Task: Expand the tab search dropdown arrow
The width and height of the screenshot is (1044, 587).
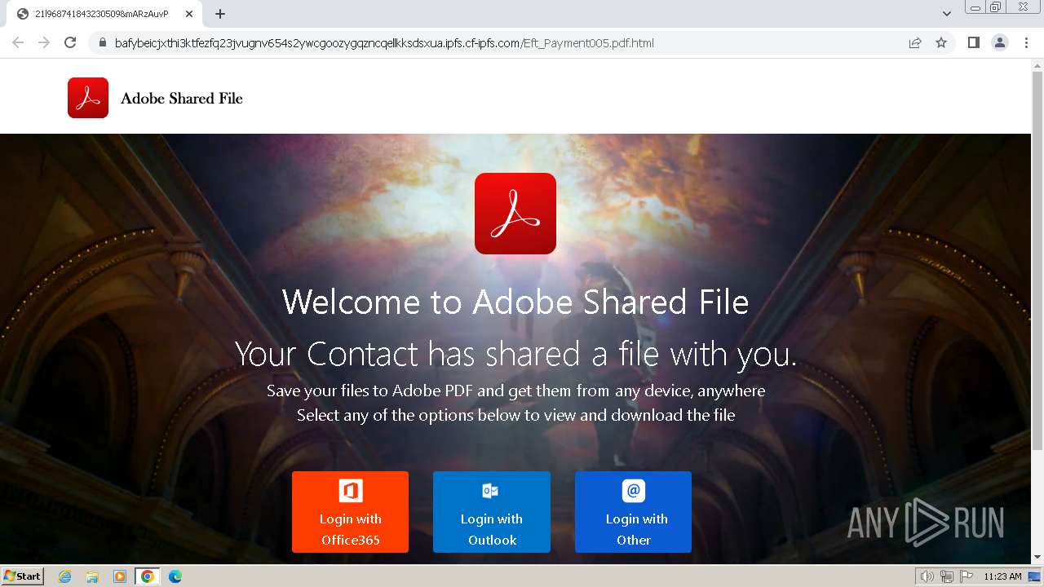Action: coord(947,14)
